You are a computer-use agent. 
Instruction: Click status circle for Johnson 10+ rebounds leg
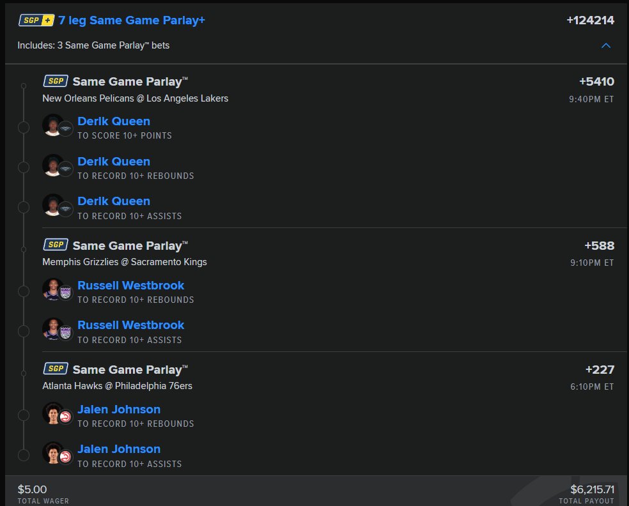[24, 415]
